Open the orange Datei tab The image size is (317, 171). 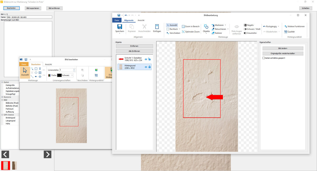[24, 64]
